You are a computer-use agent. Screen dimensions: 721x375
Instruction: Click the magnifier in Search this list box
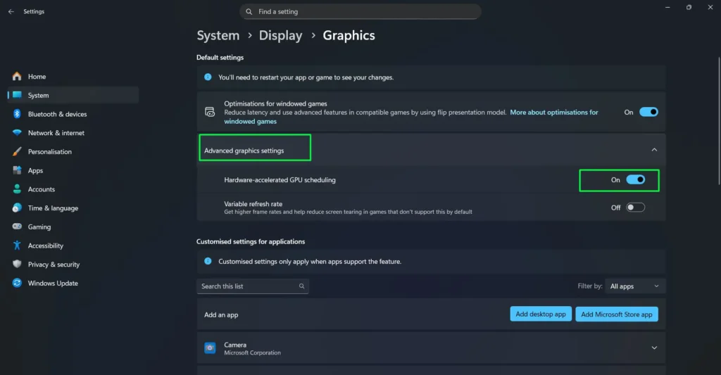(x=301, y=286)
